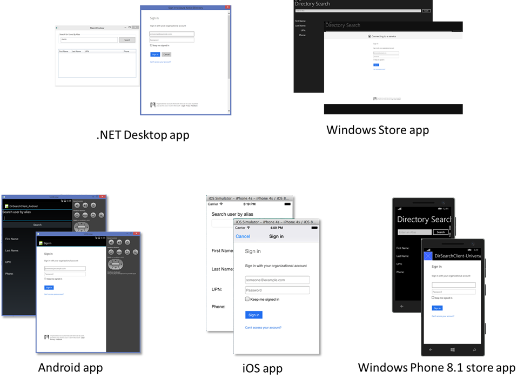Image resolution: width=524 pixels, height=384 pixels.
Task: Minimize the MainWindow desktop app
Action: click(x=125, y=28)
